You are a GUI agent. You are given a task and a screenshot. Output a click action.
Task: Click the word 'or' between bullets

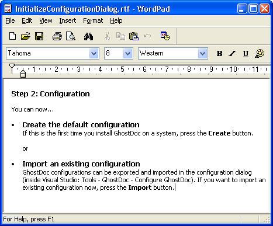[25, 149]
